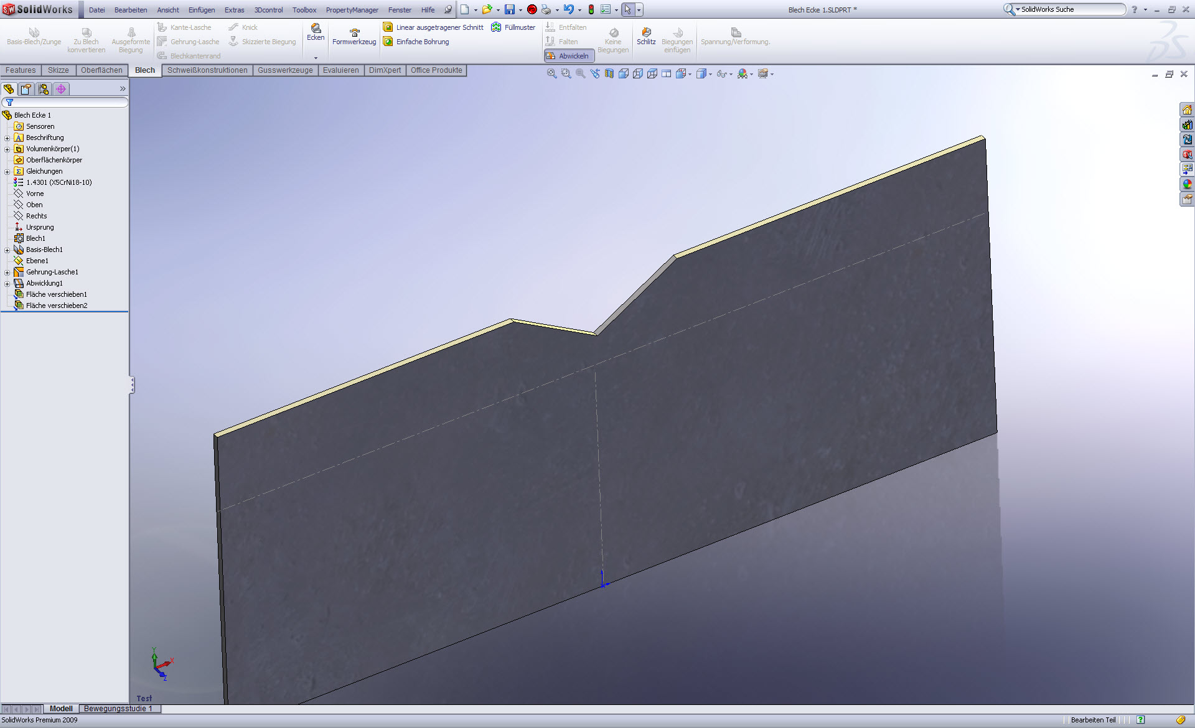Open the Einfügen menu
The image size is (1195, 728).
[x=202, y=10]
